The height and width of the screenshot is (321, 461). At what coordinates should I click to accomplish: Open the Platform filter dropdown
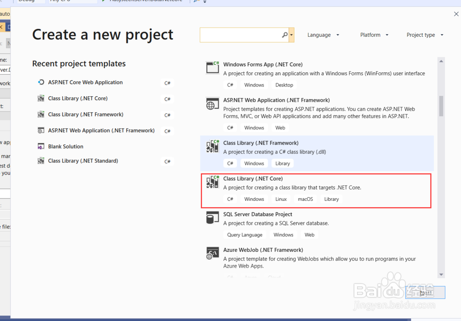374,35
